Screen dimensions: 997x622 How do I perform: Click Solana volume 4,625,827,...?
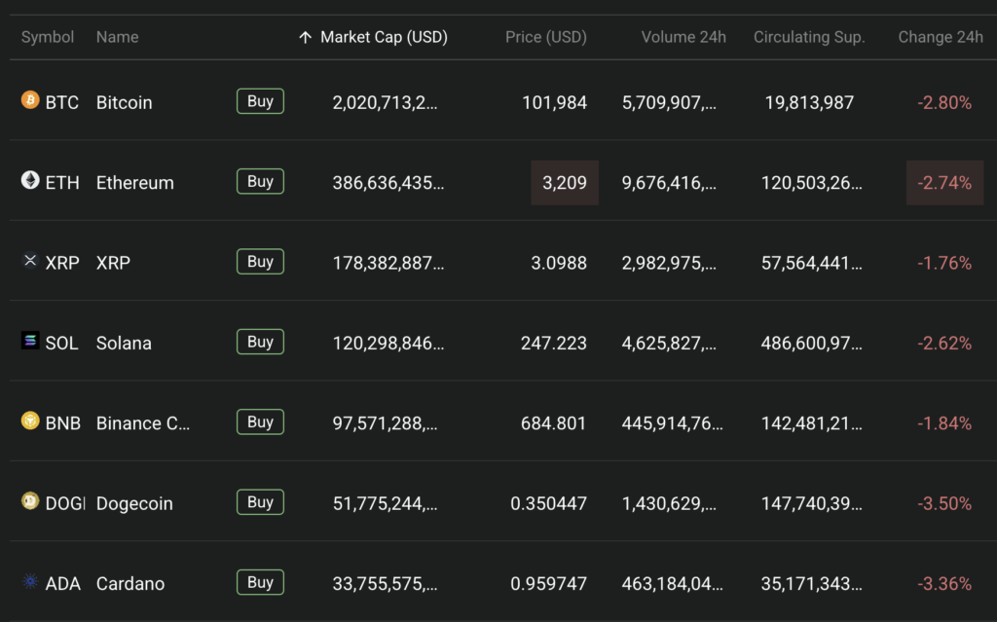pyautogui.click(x=669, y=343)
